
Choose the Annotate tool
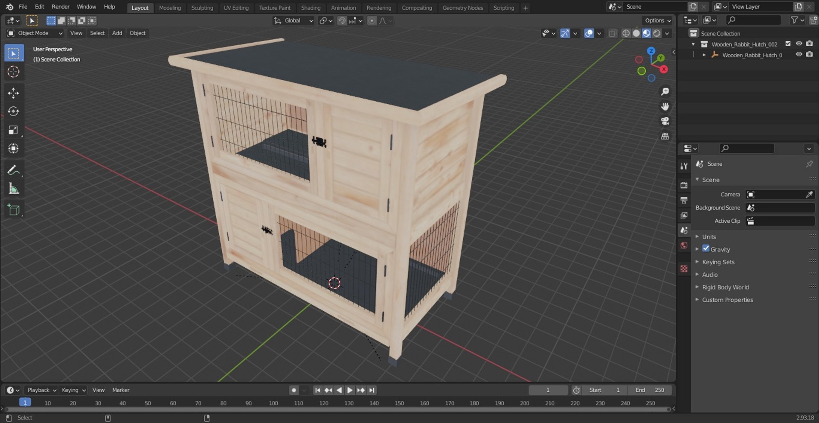[13, 170]
